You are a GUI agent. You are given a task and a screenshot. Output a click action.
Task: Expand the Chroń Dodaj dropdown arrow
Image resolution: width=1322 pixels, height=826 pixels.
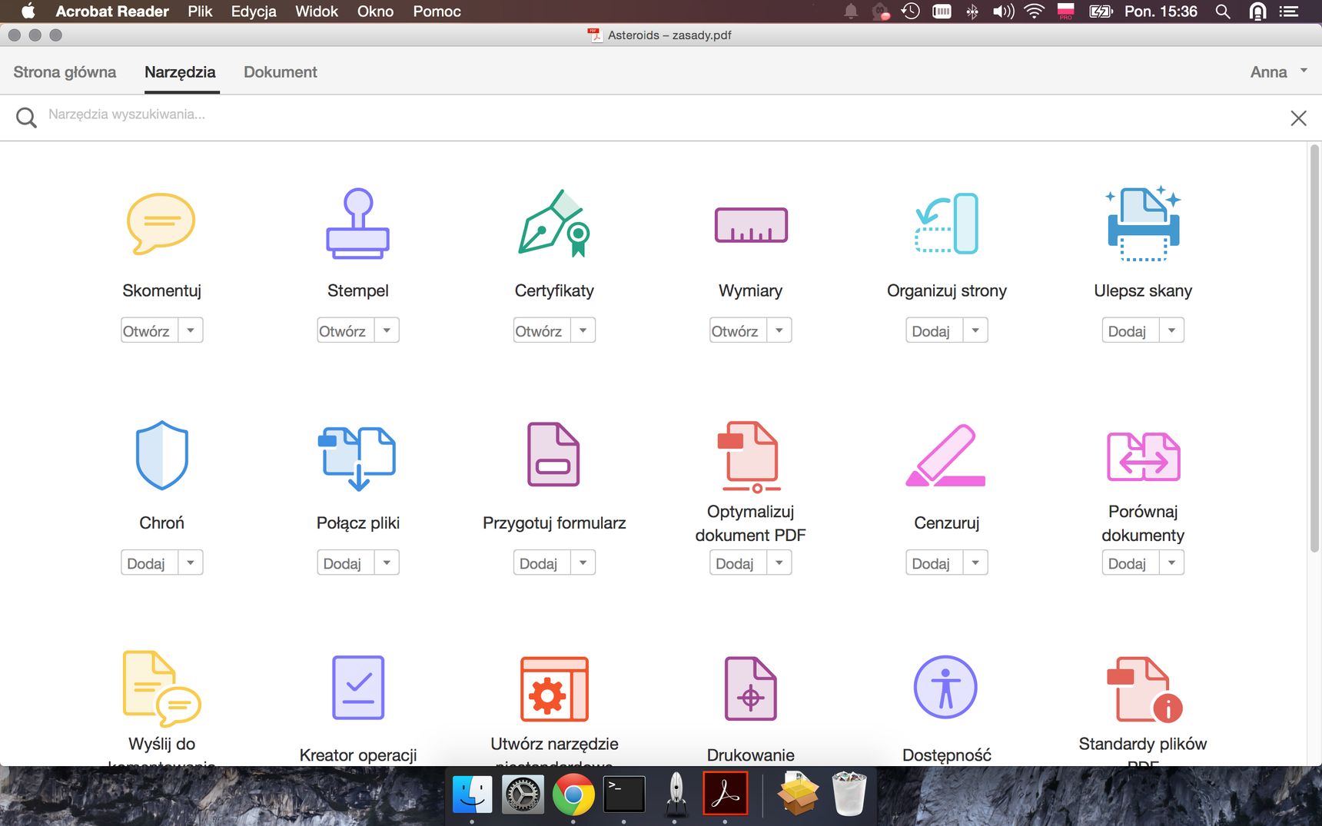click(x=191, y=562)
